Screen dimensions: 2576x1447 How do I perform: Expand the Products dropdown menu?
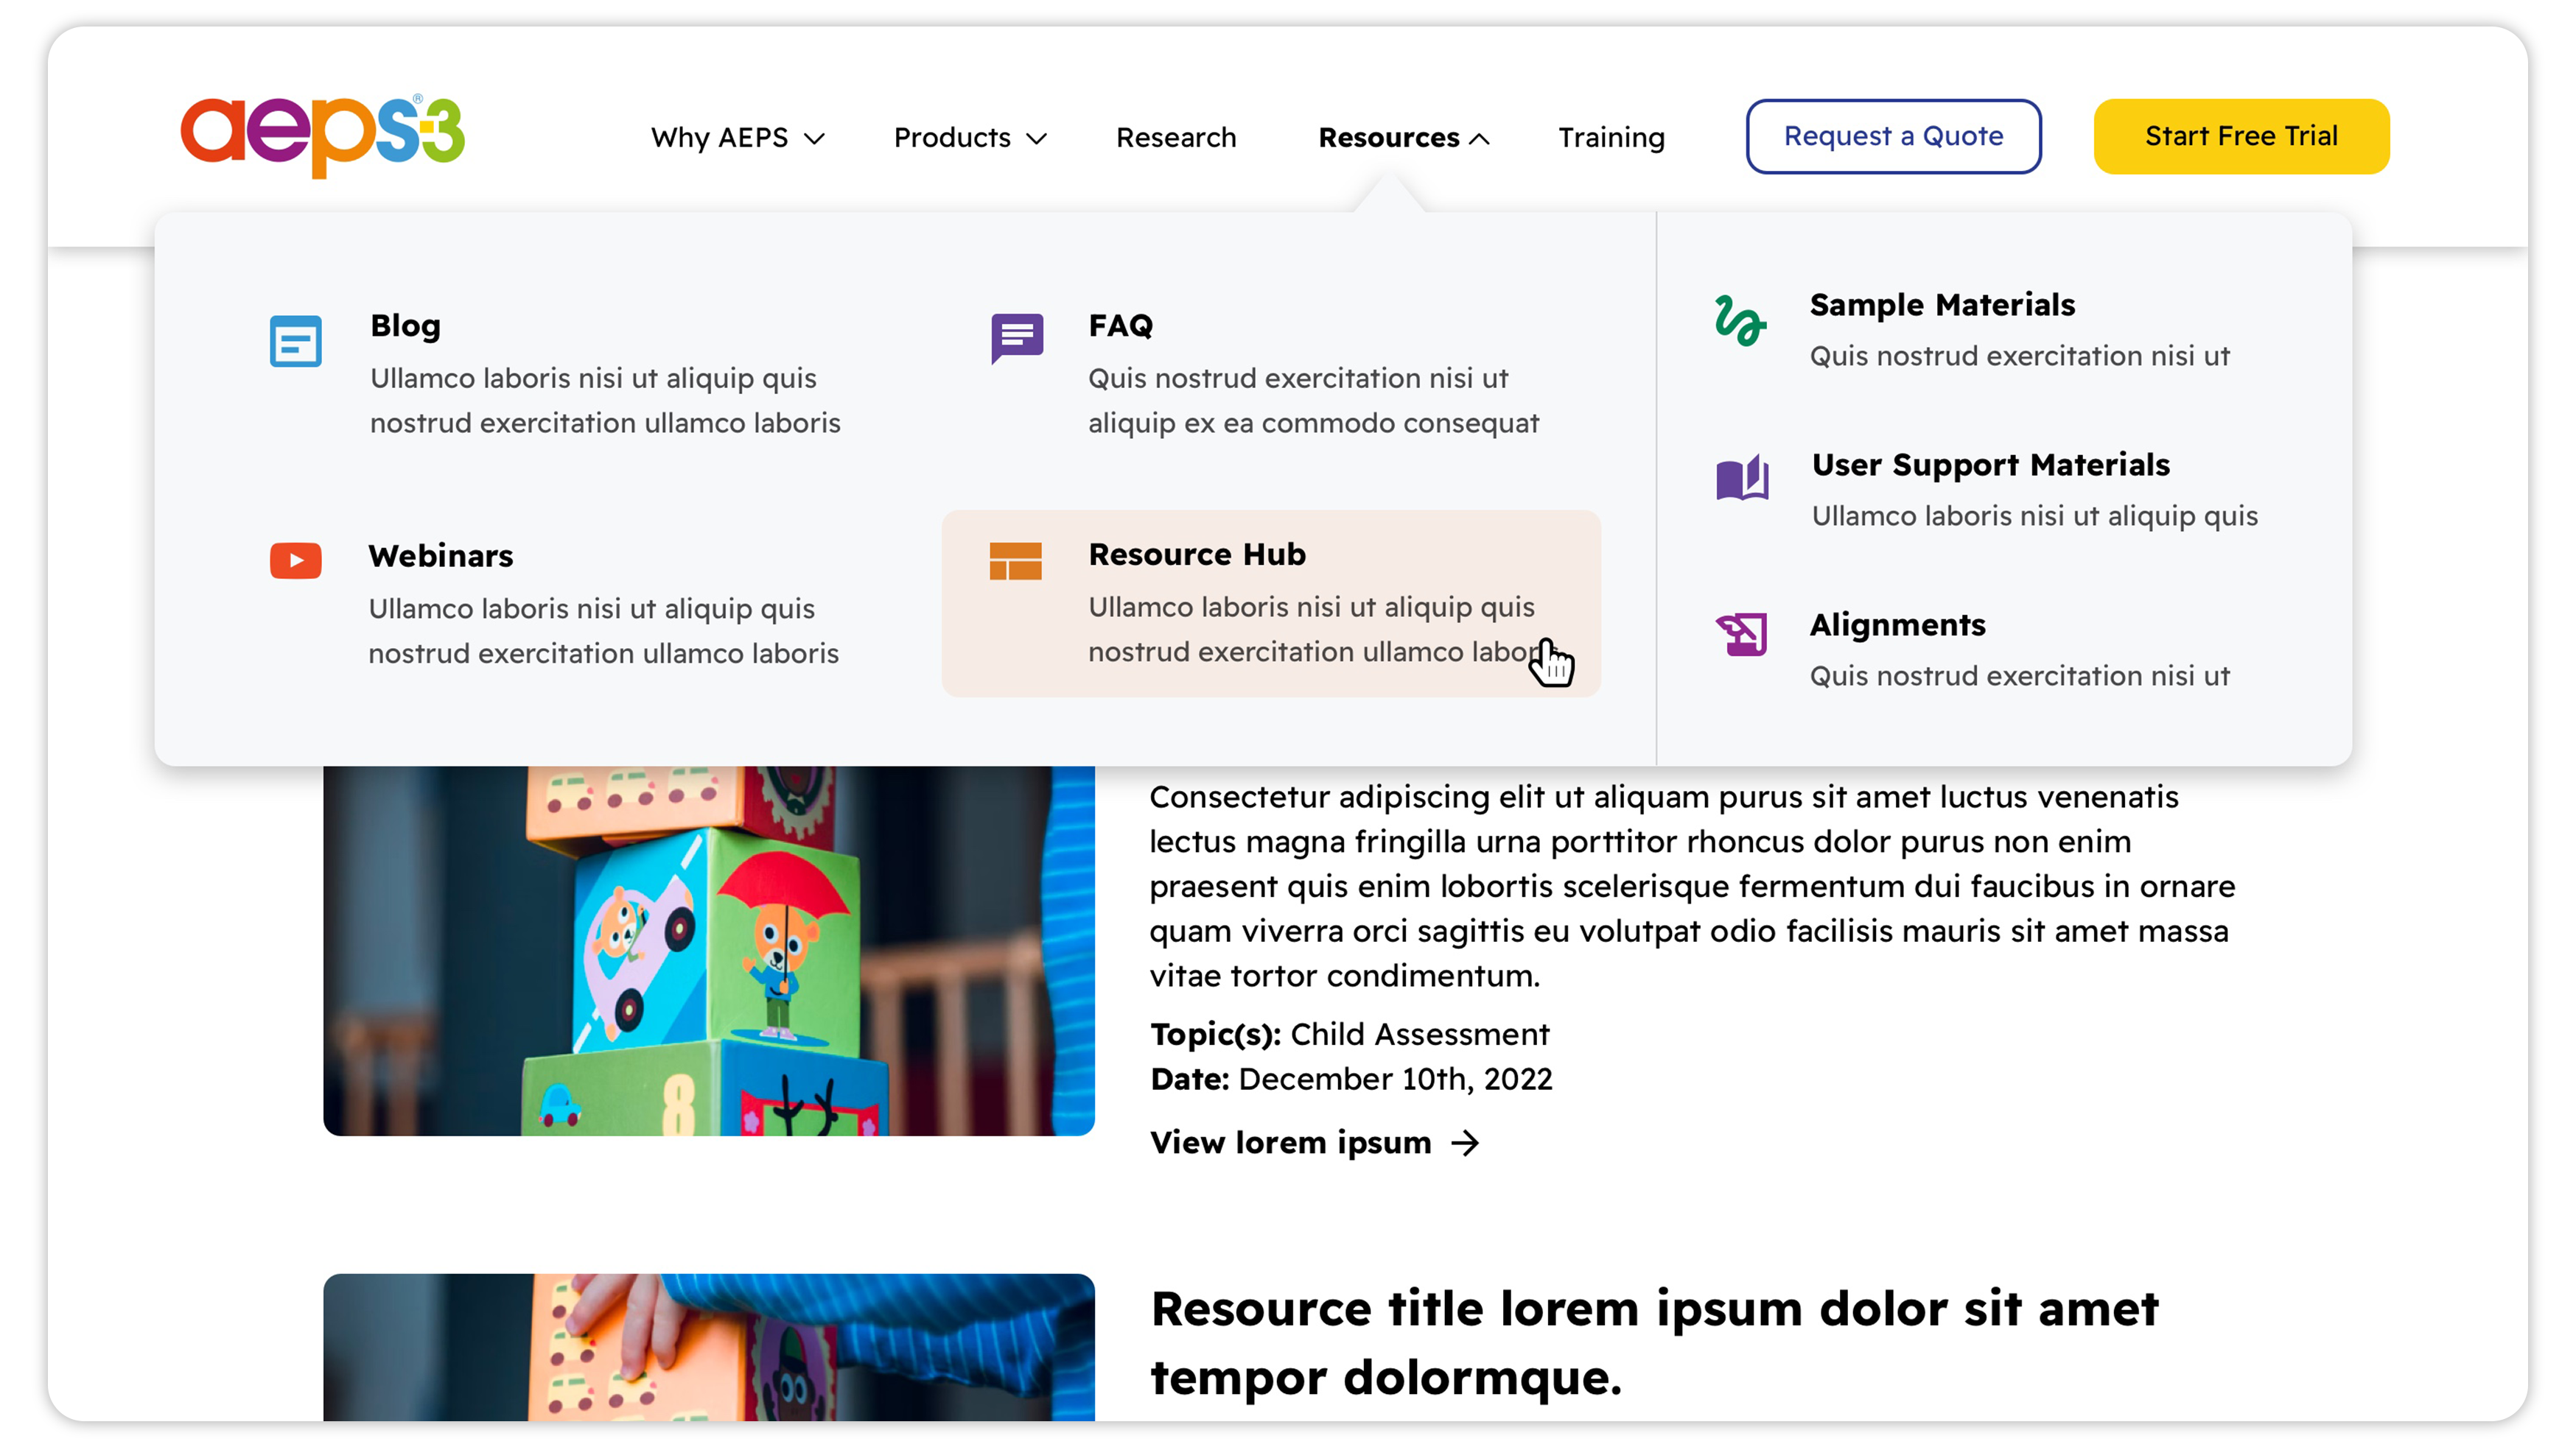click(969, 137)
